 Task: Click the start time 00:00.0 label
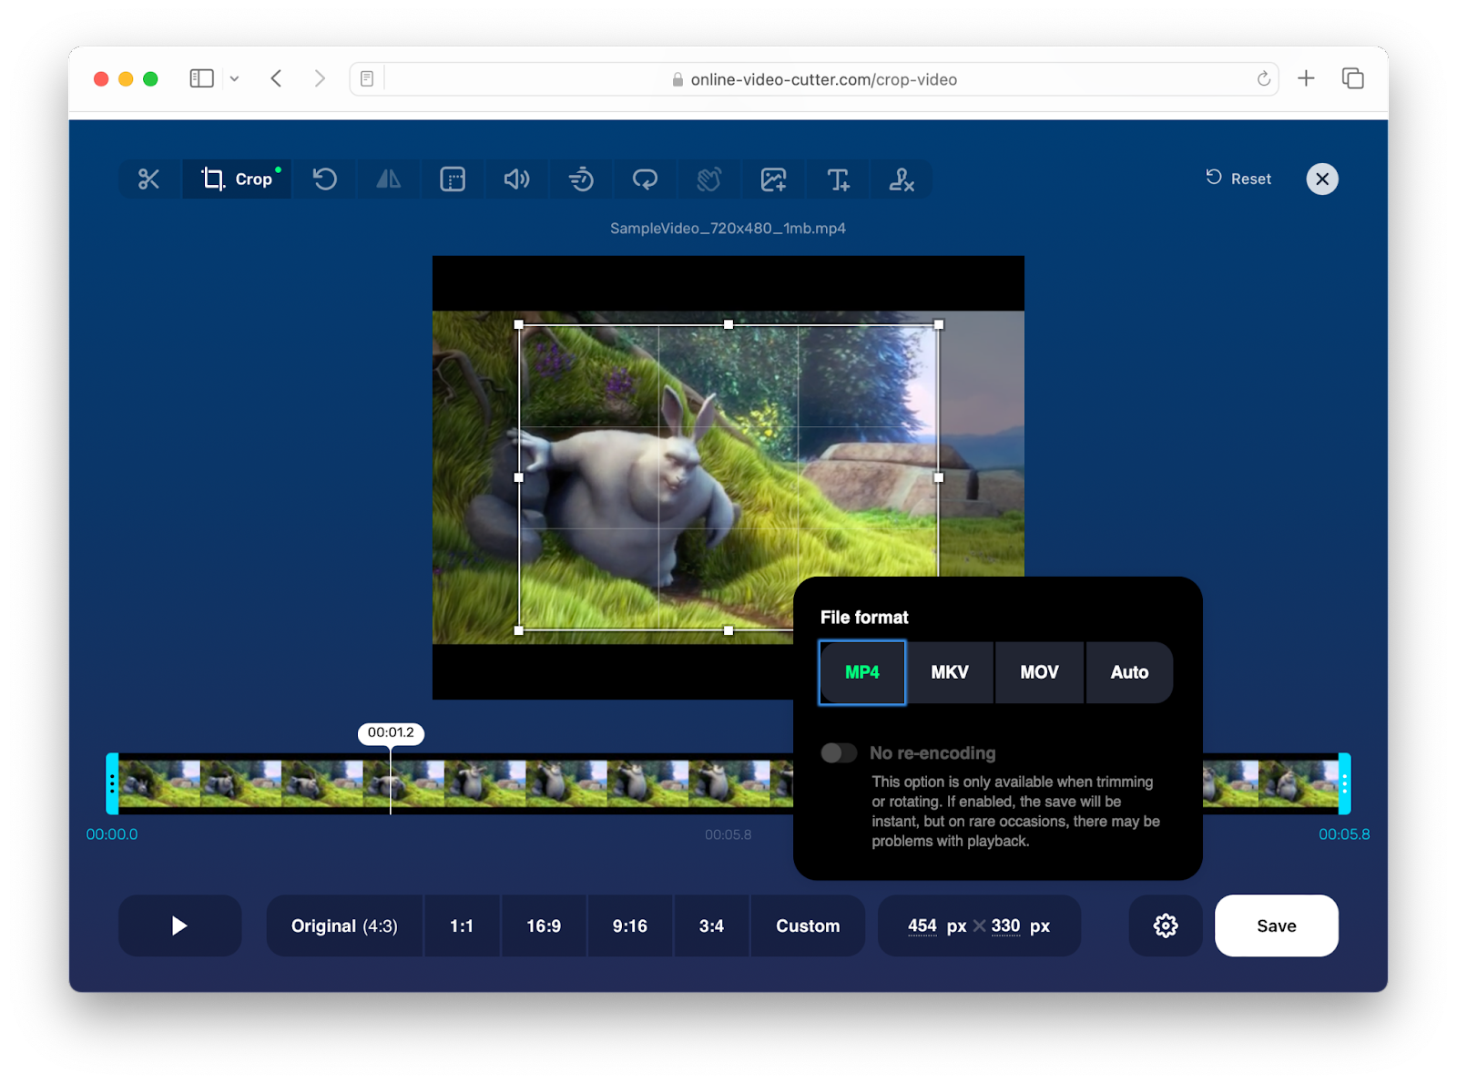(112, 834)
